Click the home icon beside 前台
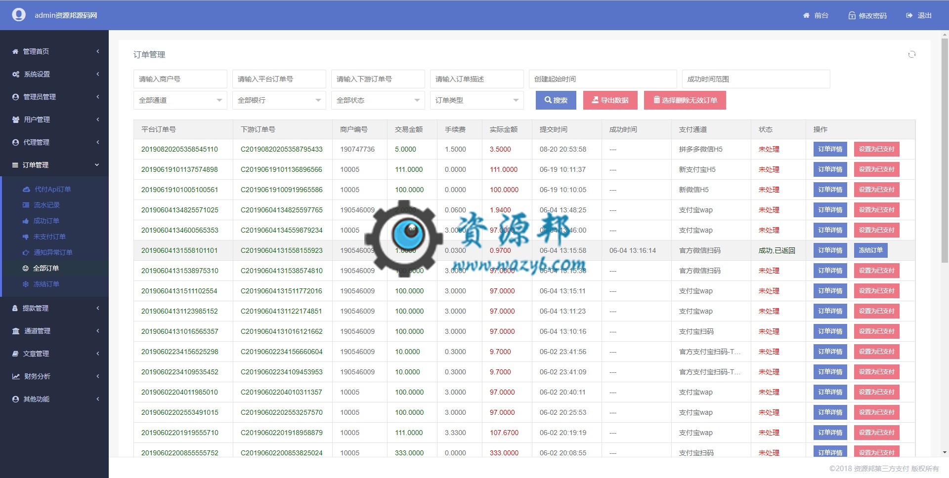Image resolution: width=949 pixels, height=478 pixels. coord(806,15)
